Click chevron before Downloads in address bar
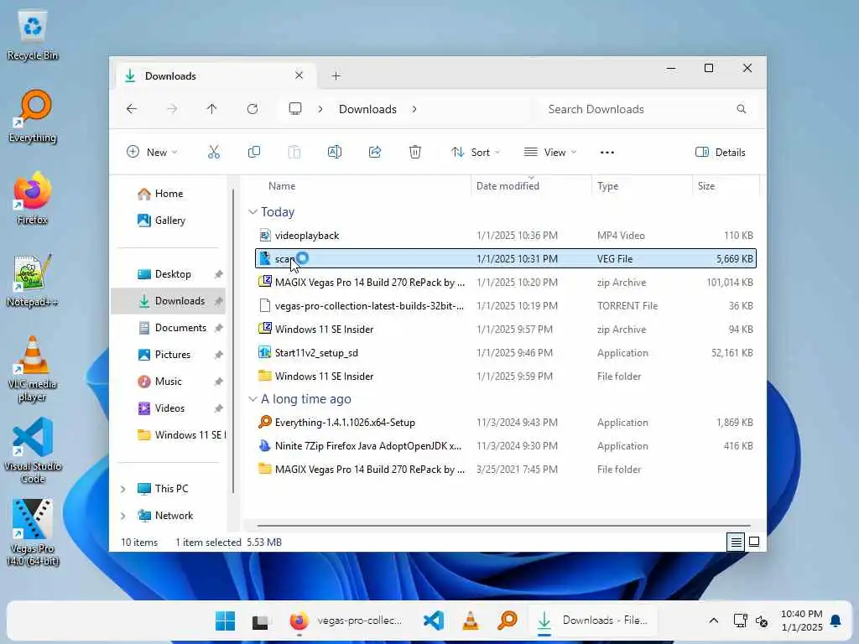Image resolution: width=859 pixels, height=644 pixels. coord(320,109)
